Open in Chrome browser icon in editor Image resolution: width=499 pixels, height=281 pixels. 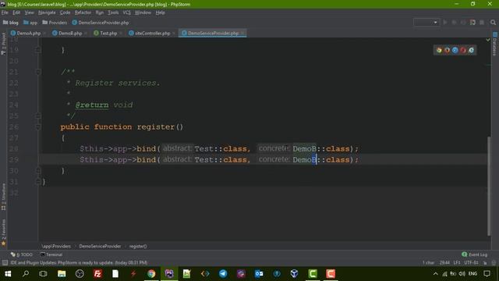pos(439,50)
